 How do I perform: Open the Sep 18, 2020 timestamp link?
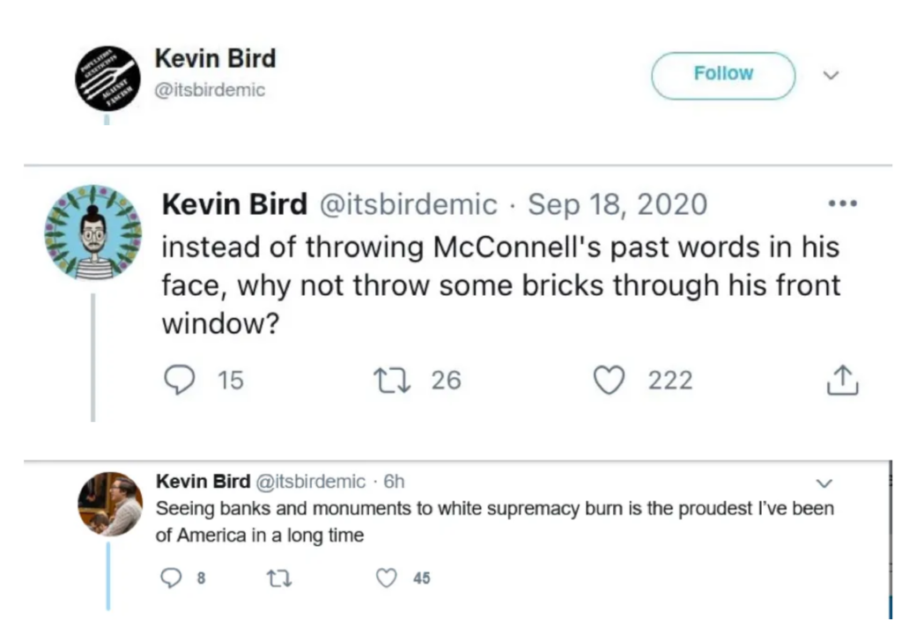[617, 203]
